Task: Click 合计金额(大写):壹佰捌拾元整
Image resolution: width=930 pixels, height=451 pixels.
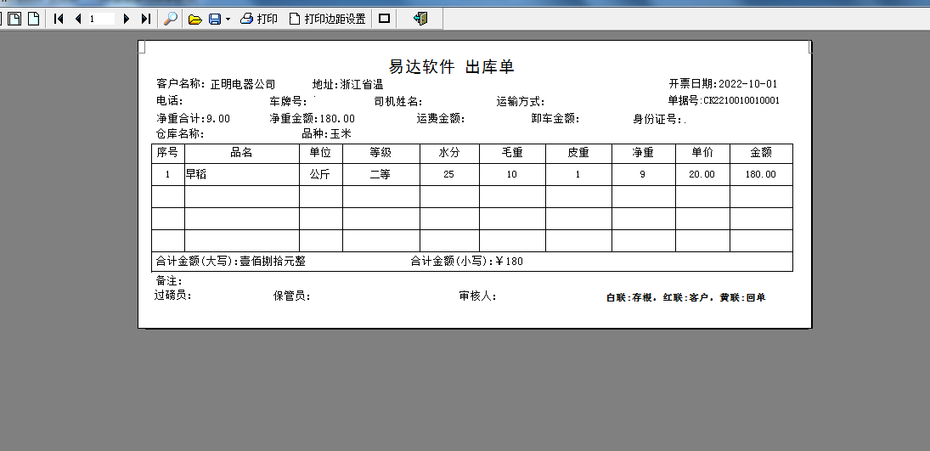Action: pos(231,261)
